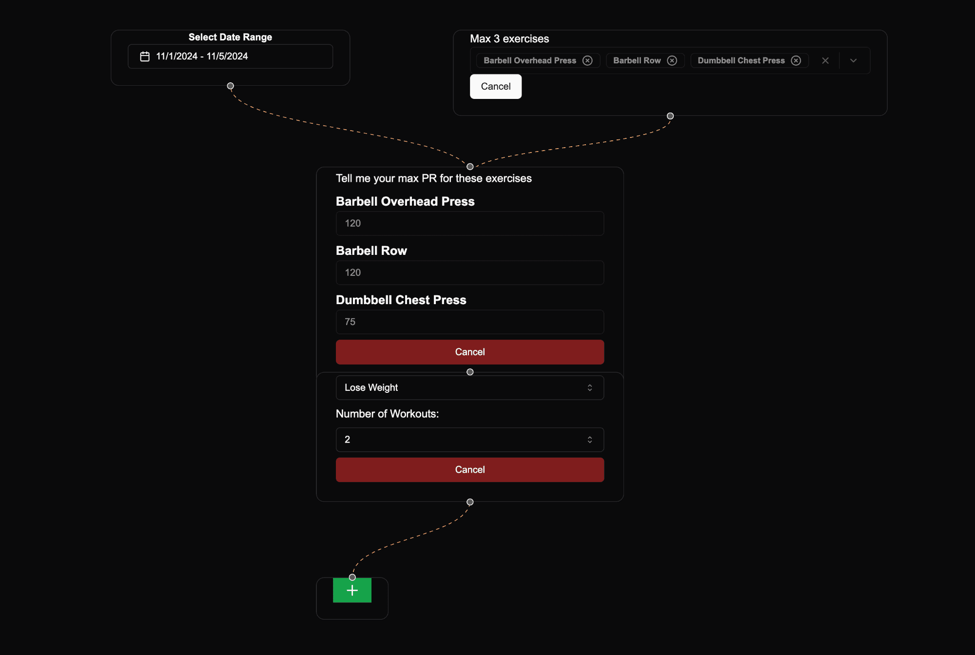
Task: Click the handle above the goal section
Action: (x=470, y=372)
